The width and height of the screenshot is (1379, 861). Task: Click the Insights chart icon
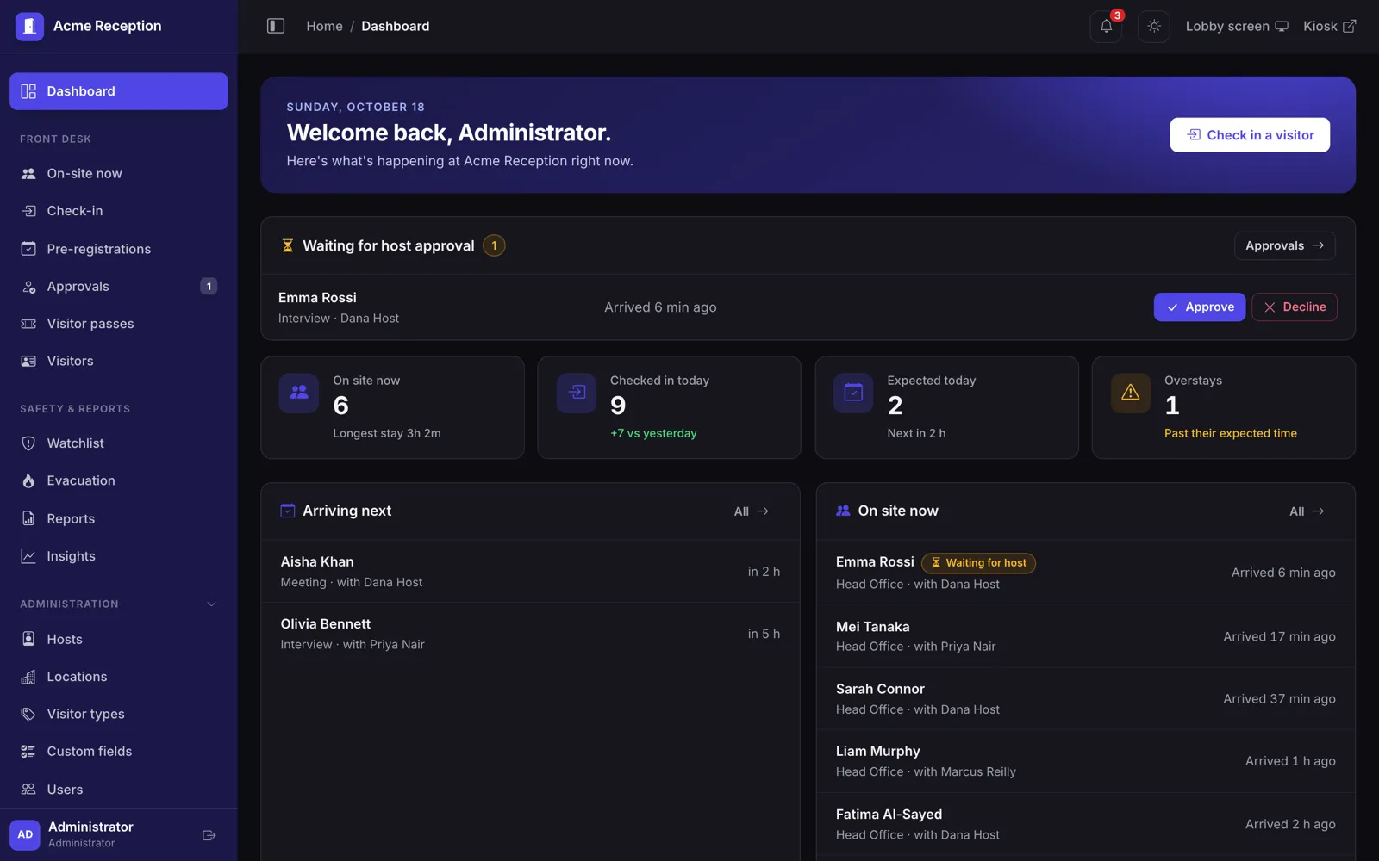[28, 556]
